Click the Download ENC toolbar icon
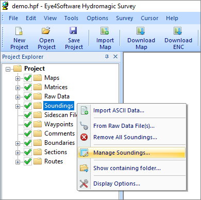This screenshot has width=201, height=200. [x=178, y=31]
